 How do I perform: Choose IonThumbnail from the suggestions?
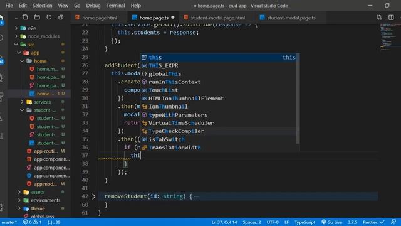point(219,107)
